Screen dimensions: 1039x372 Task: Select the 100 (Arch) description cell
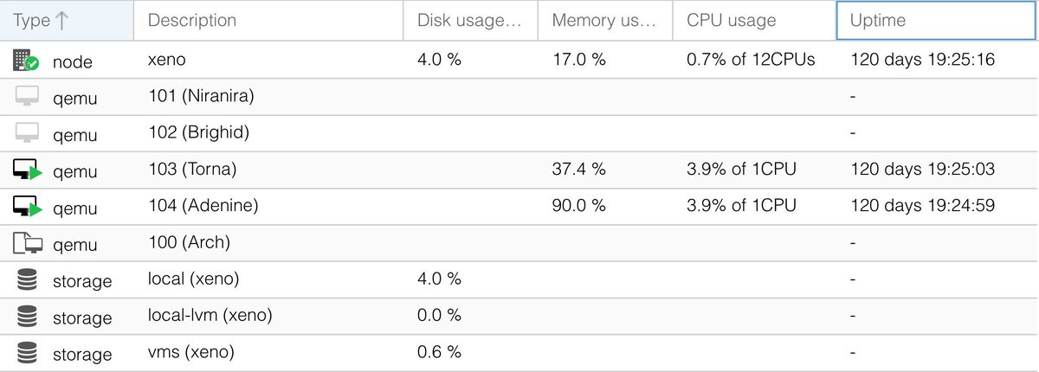[190, 242]
